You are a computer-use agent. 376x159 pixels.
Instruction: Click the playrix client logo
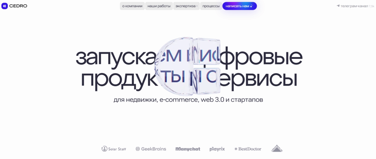(217, 149)
